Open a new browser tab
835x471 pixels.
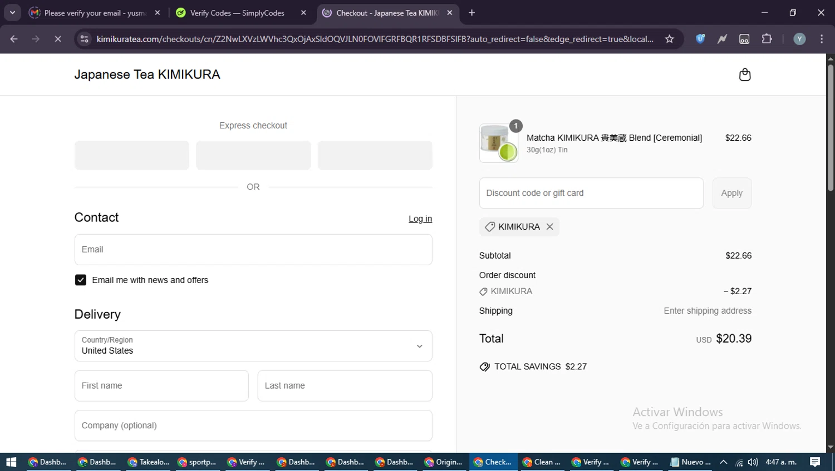(471, 13)
